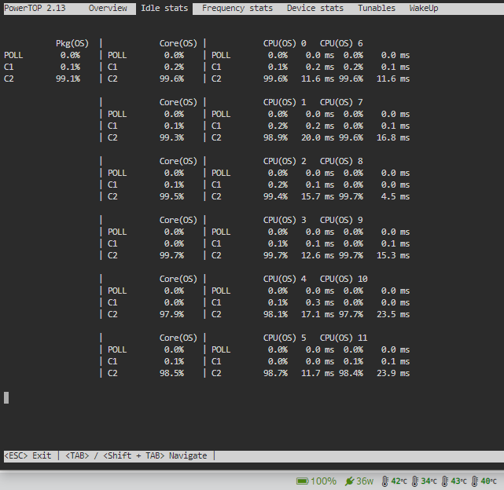Click the terminal cursor block

pos(6,397)
